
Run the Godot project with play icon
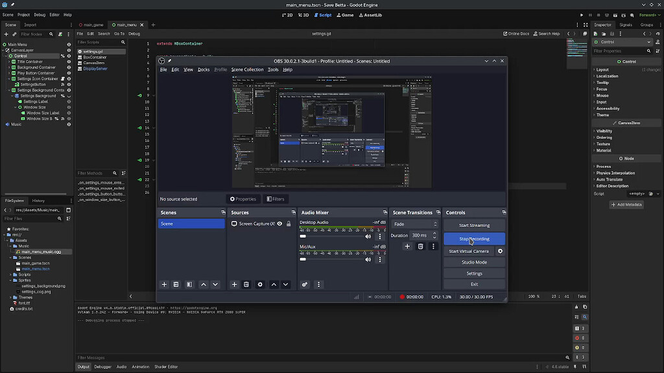[x=582, y=16]
